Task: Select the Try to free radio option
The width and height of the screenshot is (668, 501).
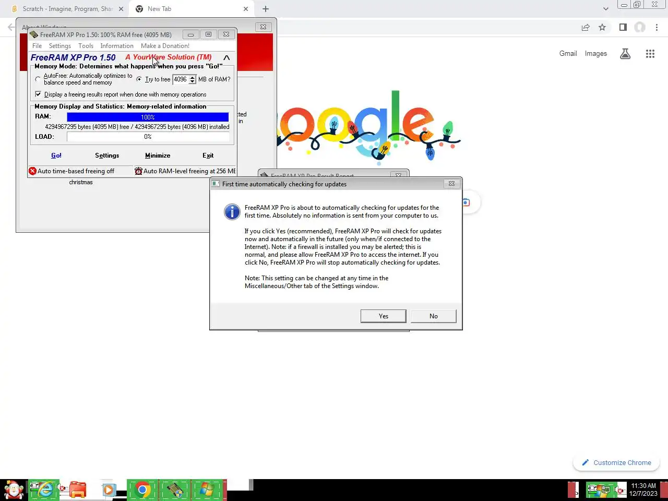Action: pos(139,79)
